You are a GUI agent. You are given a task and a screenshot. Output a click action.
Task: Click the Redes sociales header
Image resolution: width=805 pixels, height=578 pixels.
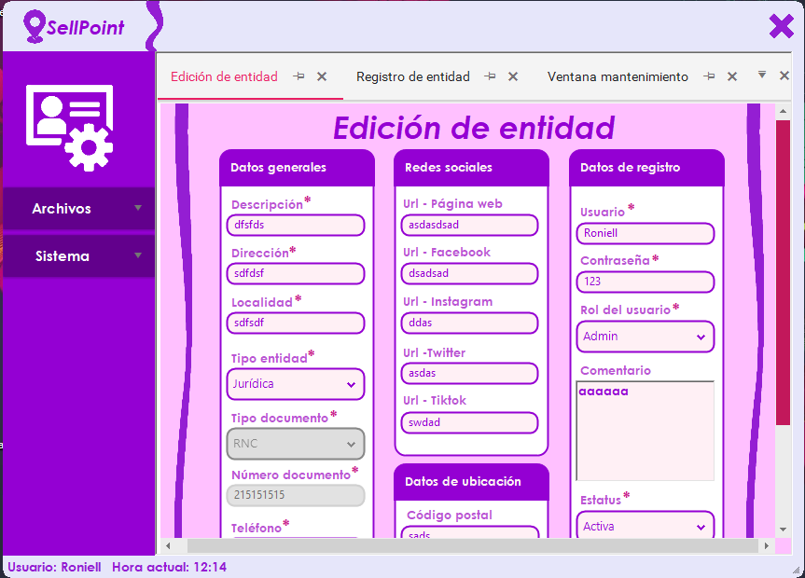[x=471, y=168]
